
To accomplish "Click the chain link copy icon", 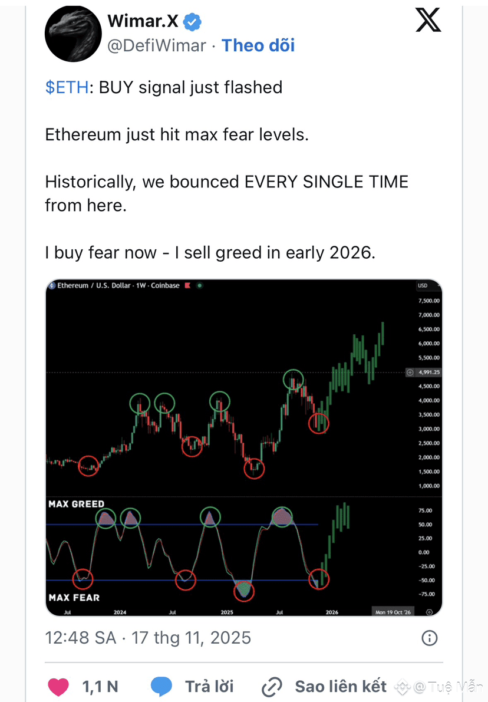I will [x=272, y=687].
